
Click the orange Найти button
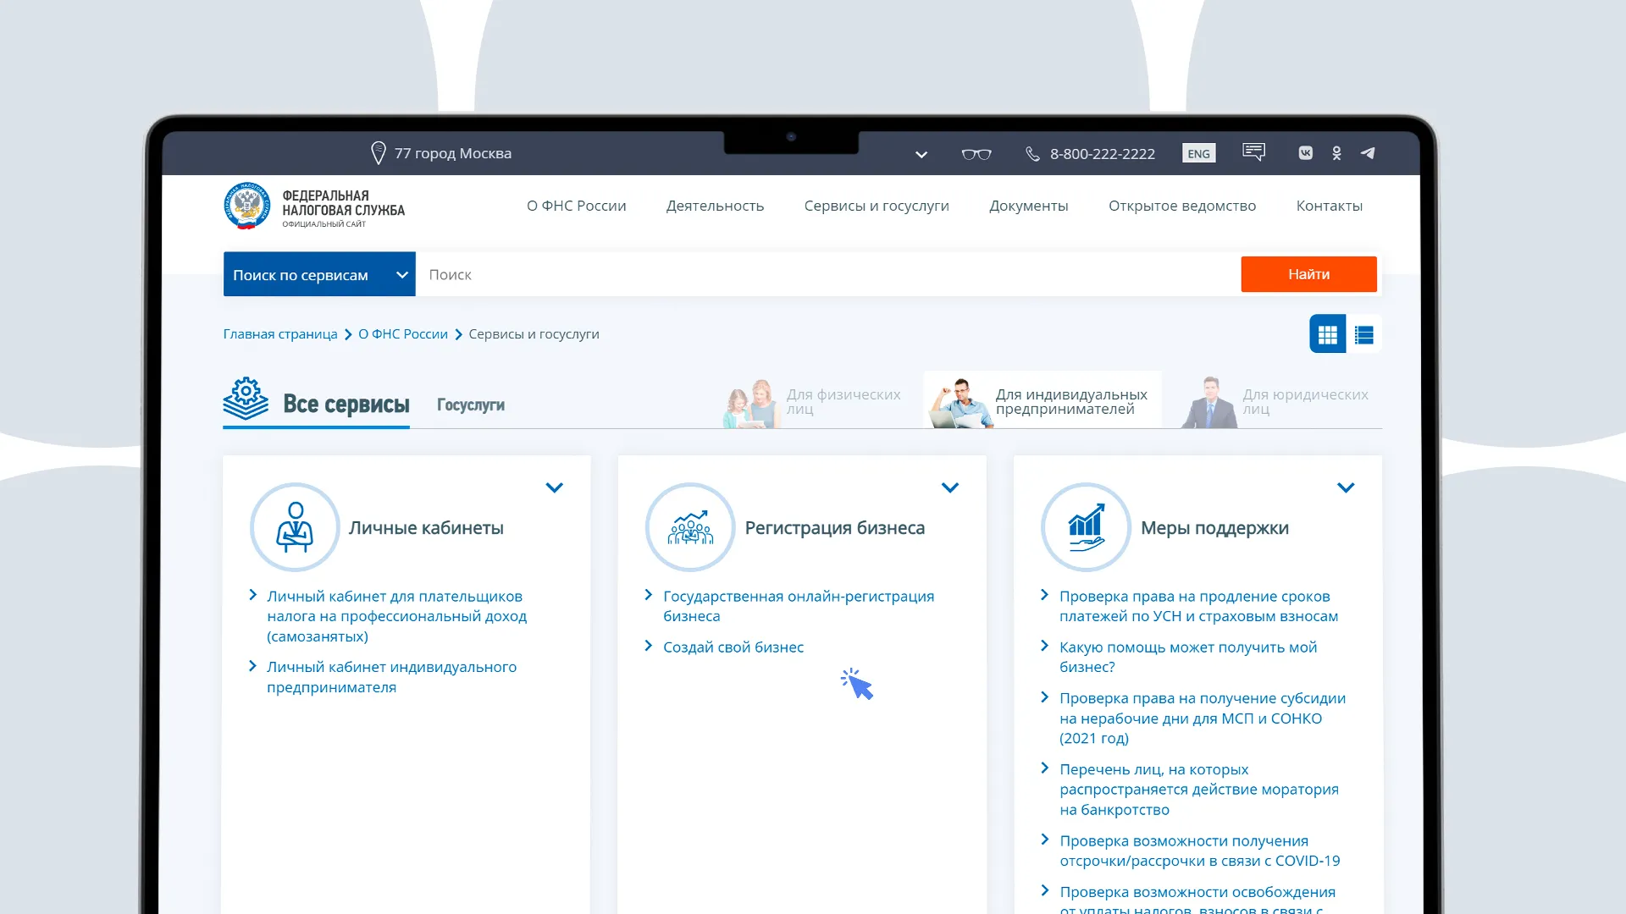[1308, 274]
